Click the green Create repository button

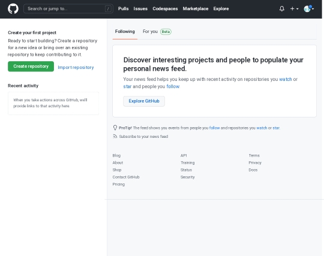tap(31, 67)
